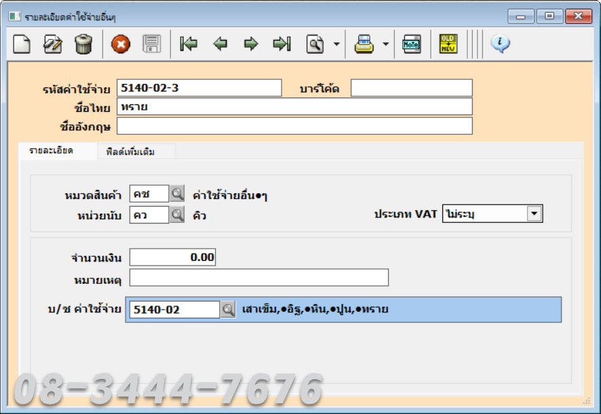Click the unit name คิว text
Image resolution: width=601 pixels, height=414 pixels.
(x=199, y=215)
